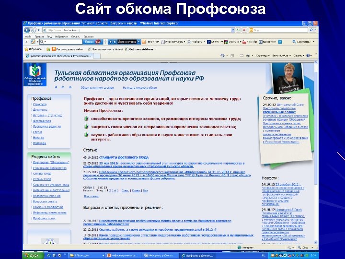Open the Страница command dropdown
Viewport: 345px width, 259px height.
click(263, 56)
